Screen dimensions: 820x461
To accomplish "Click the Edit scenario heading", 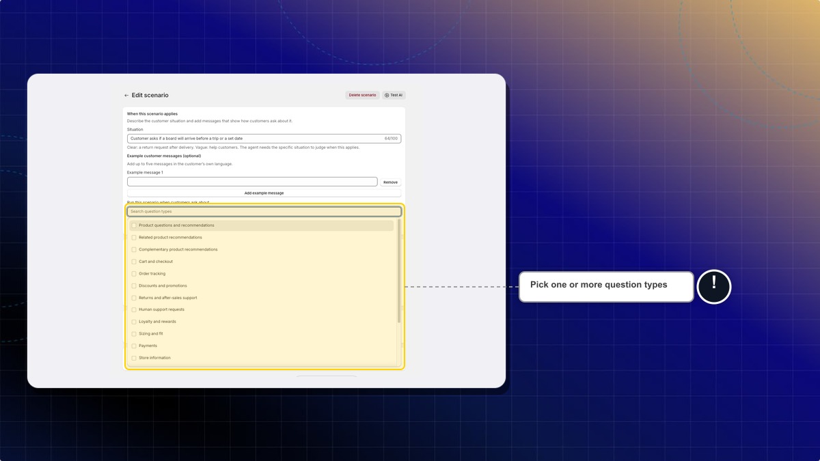I will click(x=150, y=96).
